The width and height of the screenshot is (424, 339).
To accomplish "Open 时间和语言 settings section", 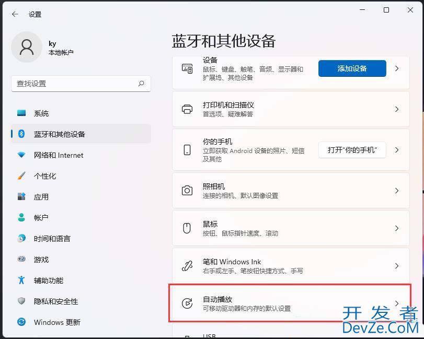I will [81, 239].
